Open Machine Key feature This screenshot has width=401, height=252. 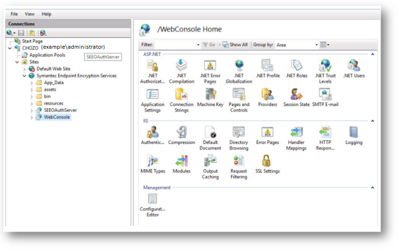[210, 97]
